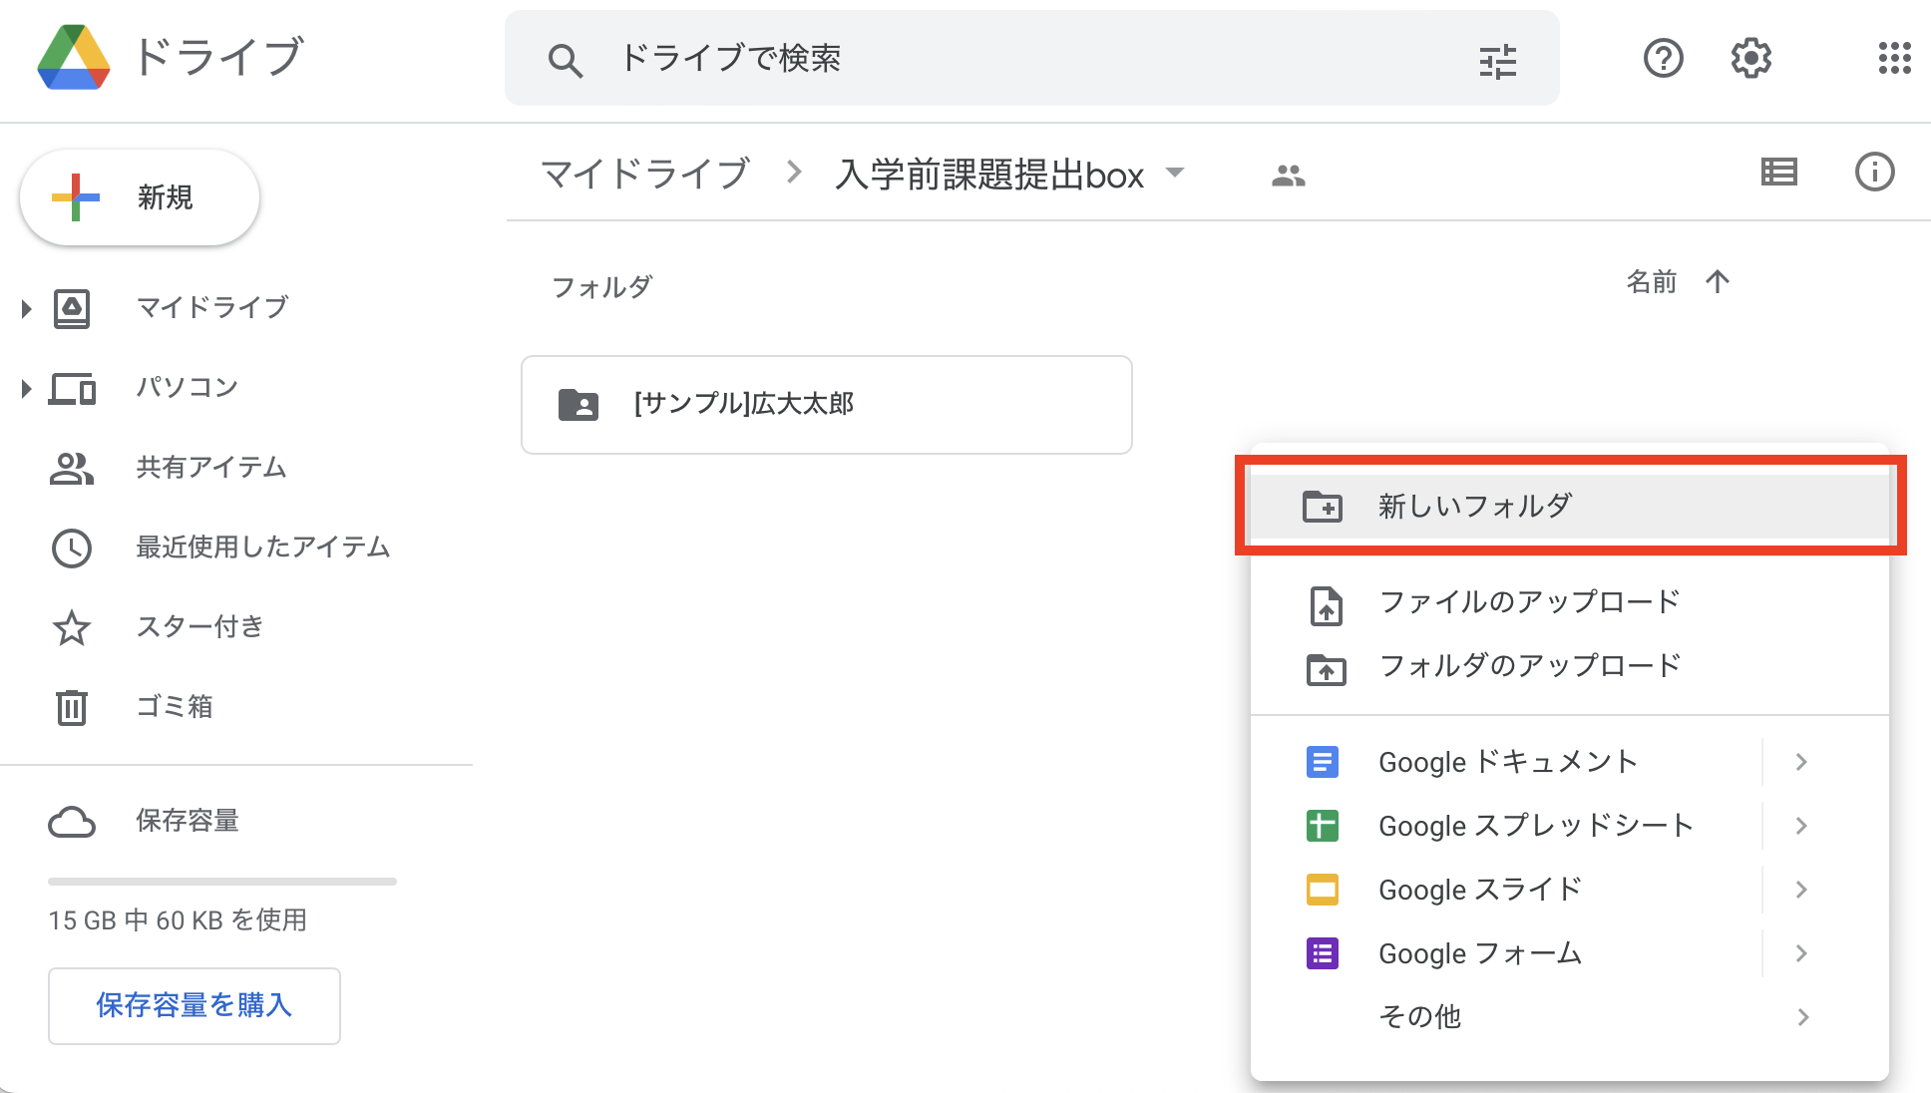The height and width of the screenshot is (1093, 1931).
Task: Open the help question mark icon
Action: pyautogui.click(x=1663, y=59)
